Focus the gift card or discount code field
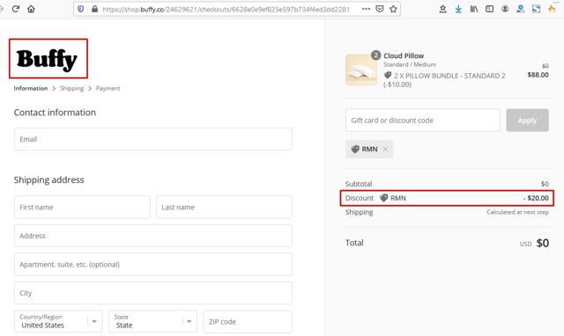Screen dimensions: 564x336 pos(423,121)
